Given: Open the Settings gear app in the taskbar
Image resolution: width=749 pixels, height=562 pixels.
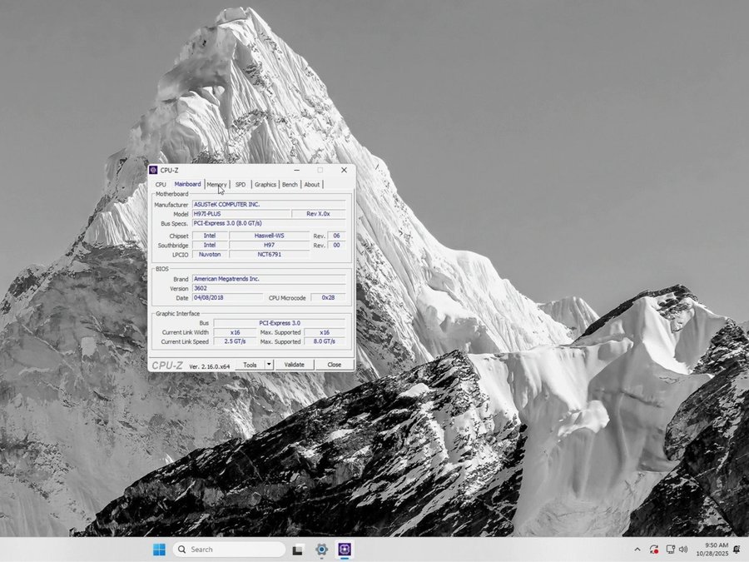Looking at the screenshot, I should [x=321, y=550].
